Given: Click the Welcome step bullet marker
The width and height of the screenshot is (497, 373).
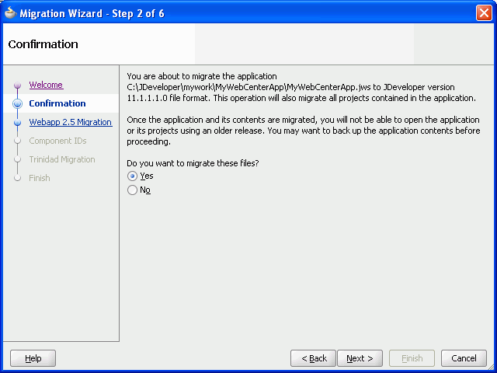Looking at the screenshot, I should click(x=17, y=85).
